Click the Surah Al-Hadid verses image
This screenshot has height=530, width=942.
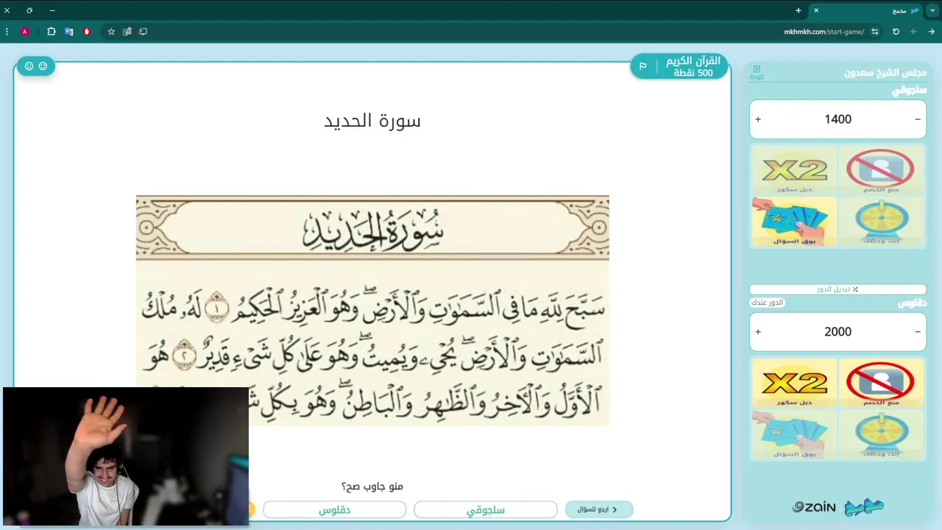click(x=372, y=310)
